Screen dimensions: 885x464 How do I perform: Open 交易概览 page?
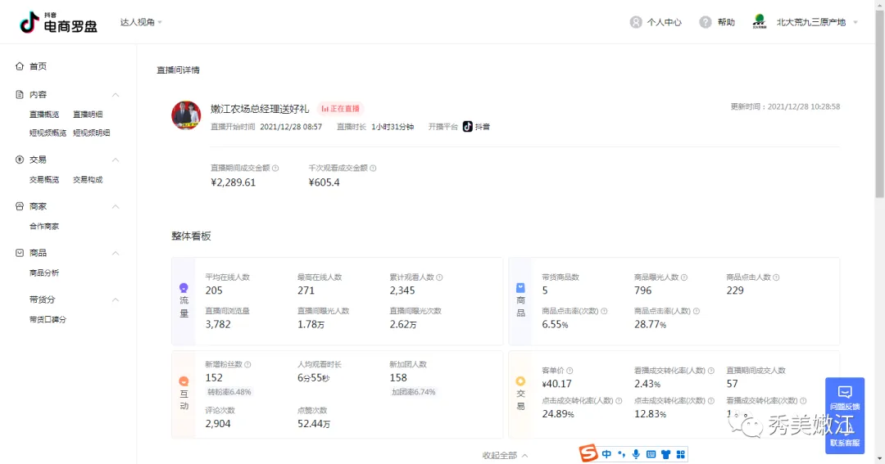coord(44,179)
